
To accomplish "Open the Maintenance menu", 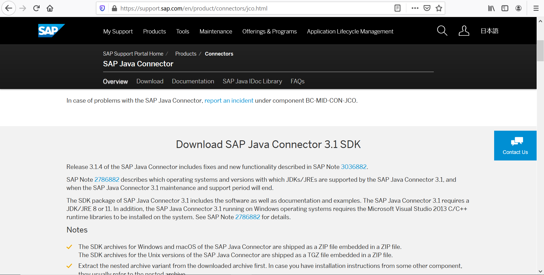I will coord(216,31).
